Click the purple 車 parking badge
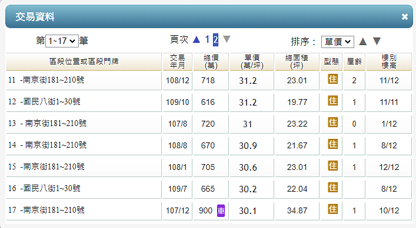416x228 pixels. coord(221,210)
